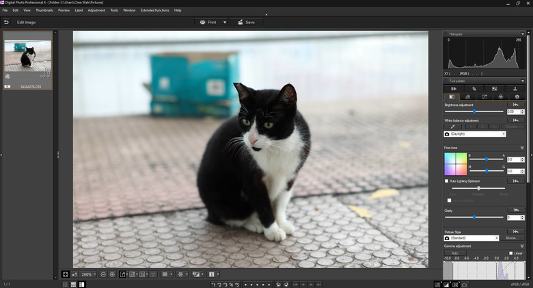Open the zoom 200% dropdown
The height and width of the screenshot is (288, 533).
pyautogui.click(x=94, y=274)
